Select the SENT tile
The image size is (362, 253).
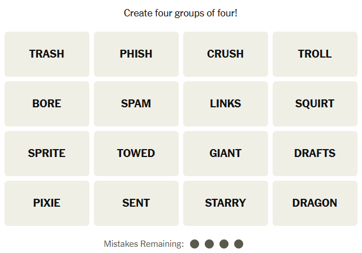click(136, 203)
